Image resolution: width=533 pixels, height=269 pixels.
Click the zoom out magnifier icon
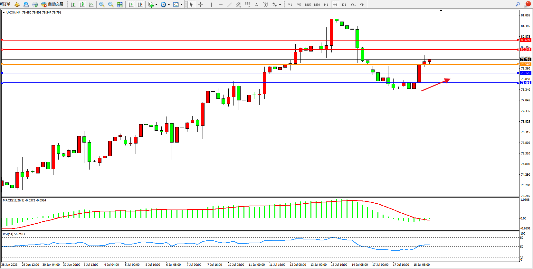click(111, 5)
